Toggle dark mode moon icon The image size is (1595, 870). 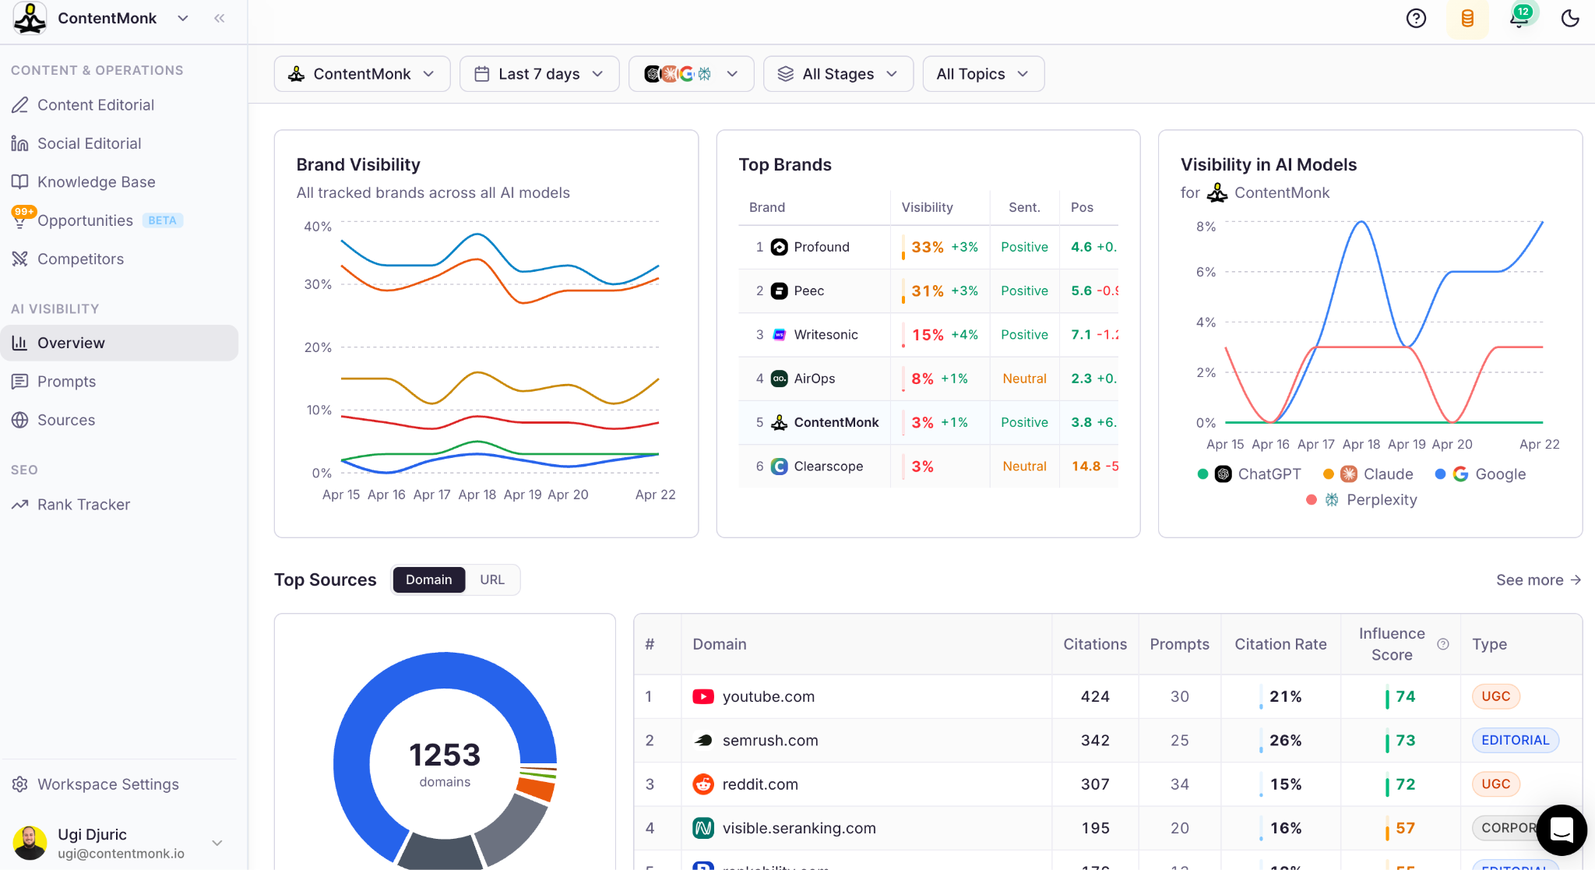pos(1570,18)
